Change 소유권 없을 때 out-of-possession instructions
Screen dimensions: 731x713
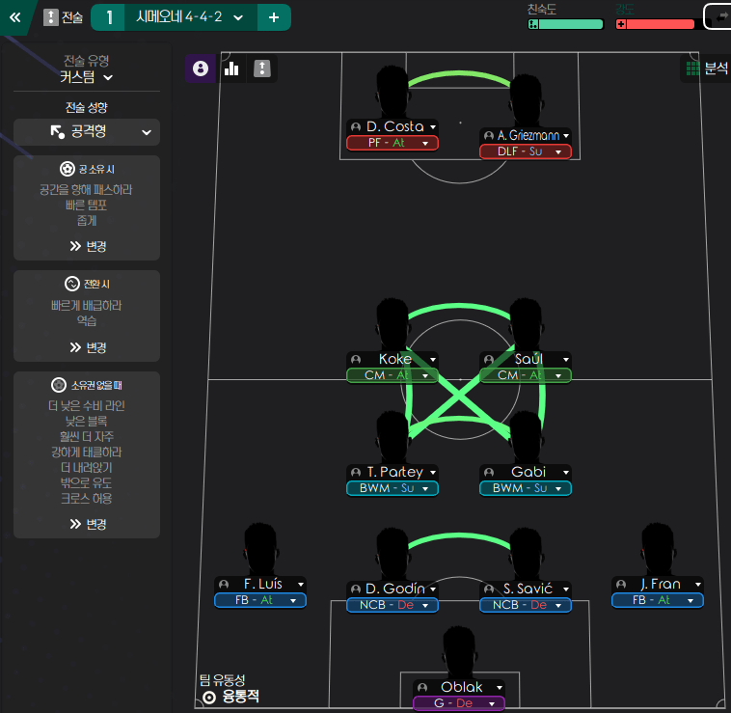tap(88, 524)
